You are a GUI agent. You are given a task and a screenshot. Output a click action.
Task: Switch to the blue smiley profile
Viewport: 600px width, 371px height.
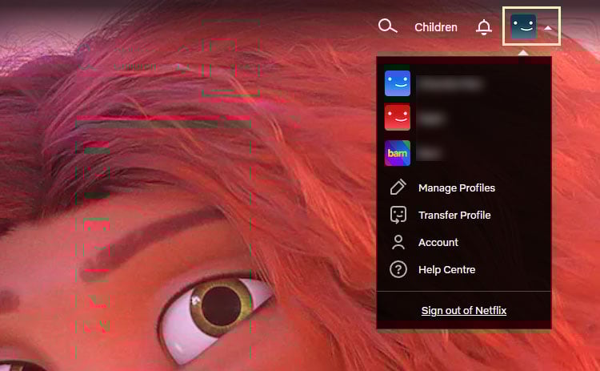coord(397,83)
